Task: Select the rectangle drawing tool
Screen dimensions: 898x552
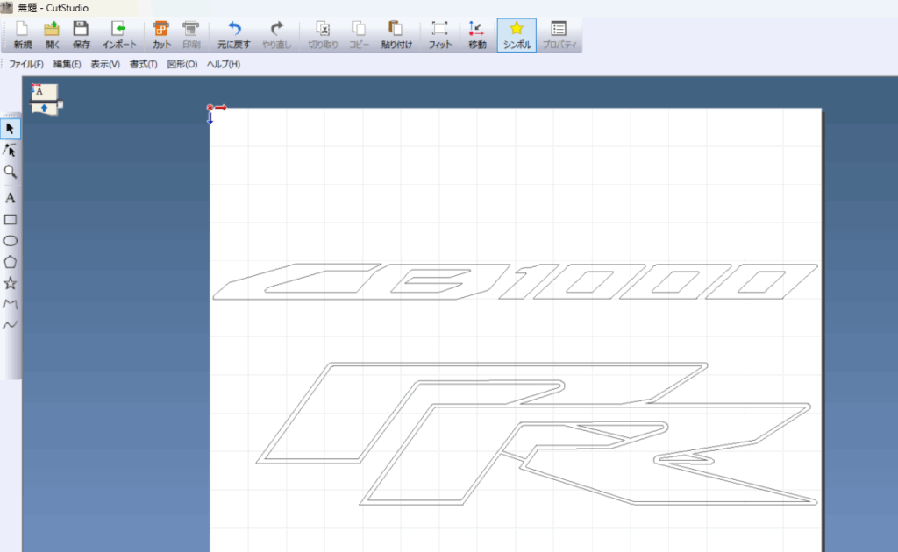Action: 11,220
